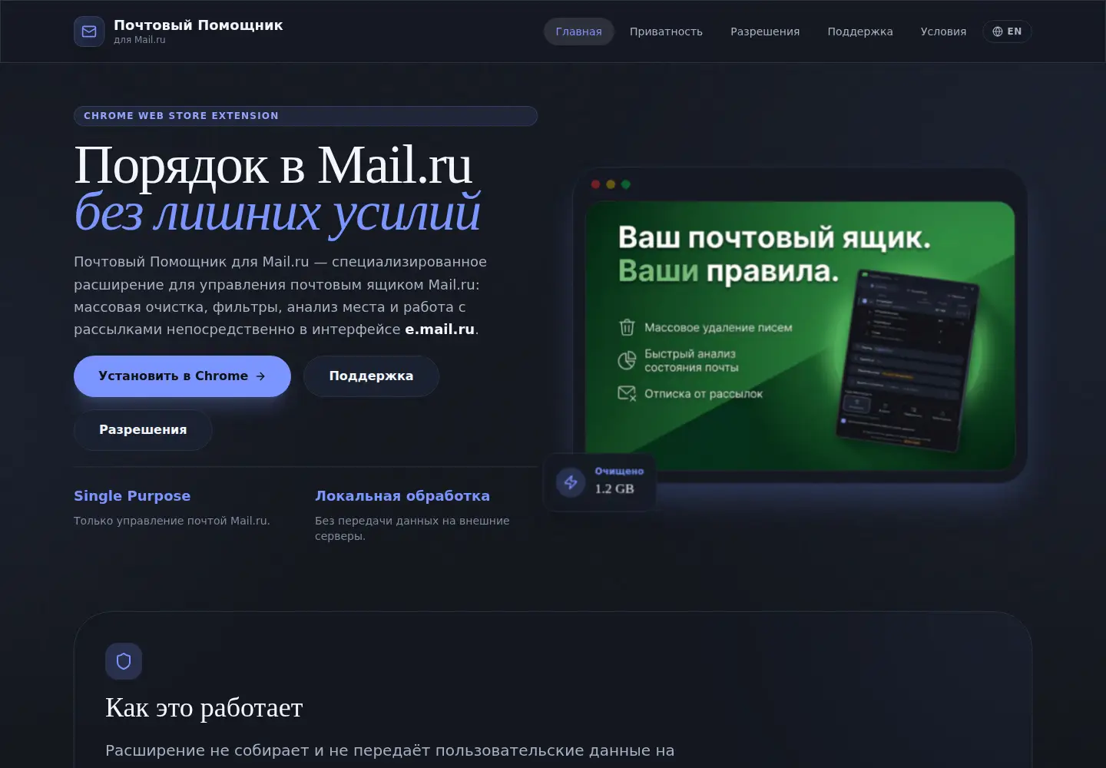Go to the 'Приватность' nav item

(x=666, y=31)
